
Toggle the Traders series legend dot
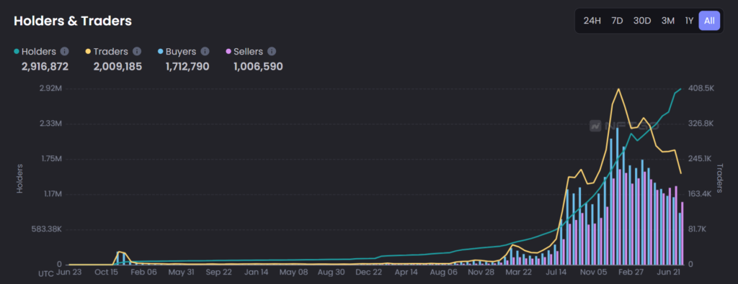88,52
